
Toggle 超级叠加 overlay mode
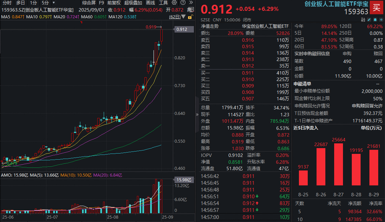coord(133,3)
